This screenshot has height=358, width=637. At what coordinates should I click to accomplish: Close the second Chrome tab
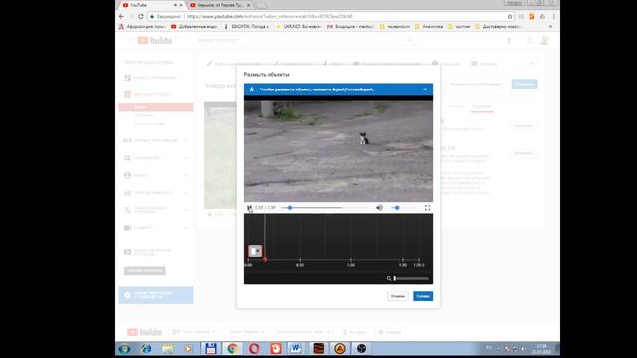248,5
